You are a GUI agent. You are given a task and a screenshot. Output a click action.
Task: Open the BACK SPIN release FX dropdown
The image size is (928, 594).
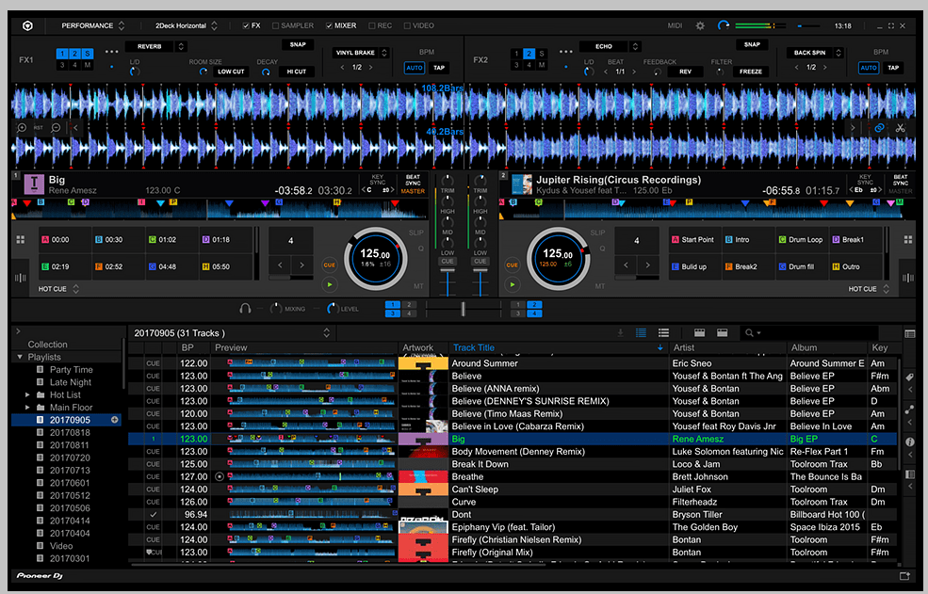pos(814,53)
